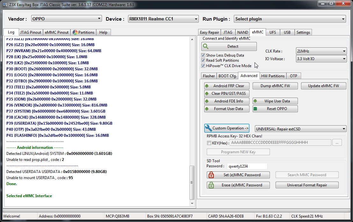353x222 pixels.
Task: Open the HW Partitions sub-tab
Action: pos(273,76)
